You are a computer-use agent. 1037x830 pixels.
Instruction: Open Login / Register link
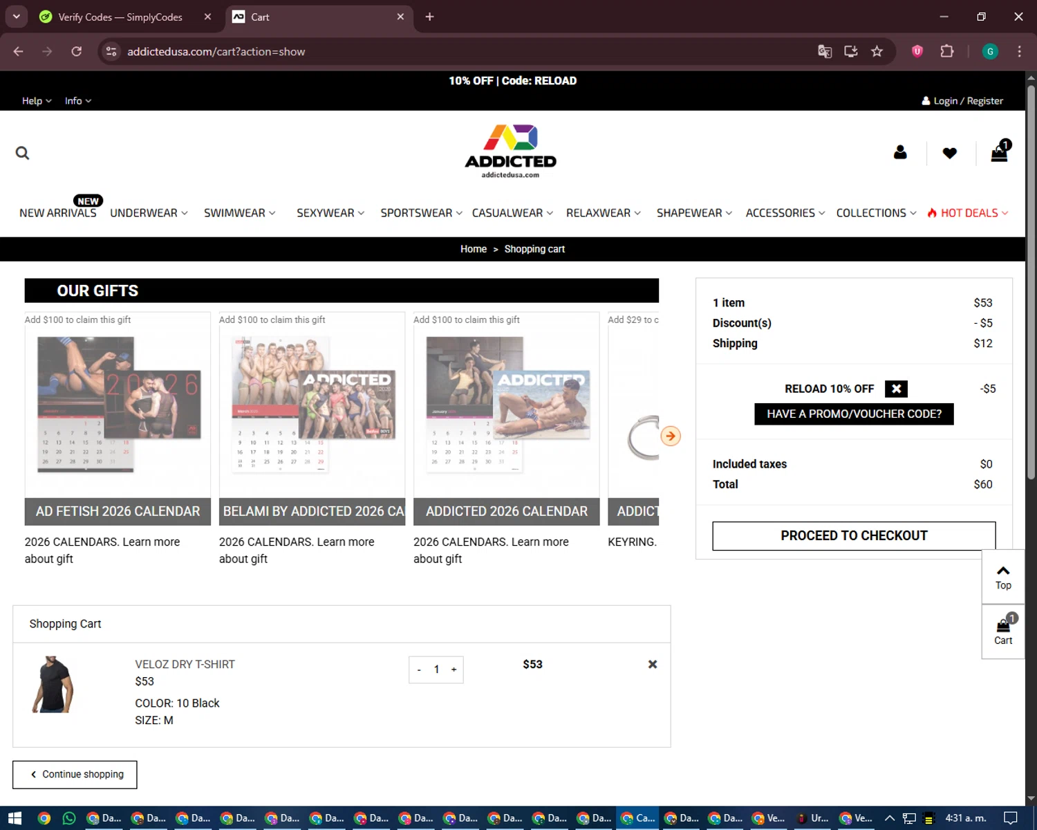[962, 101]
